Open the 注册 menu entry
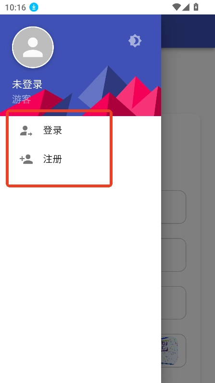This screenshot has width=215, height=383. [80, 159]
